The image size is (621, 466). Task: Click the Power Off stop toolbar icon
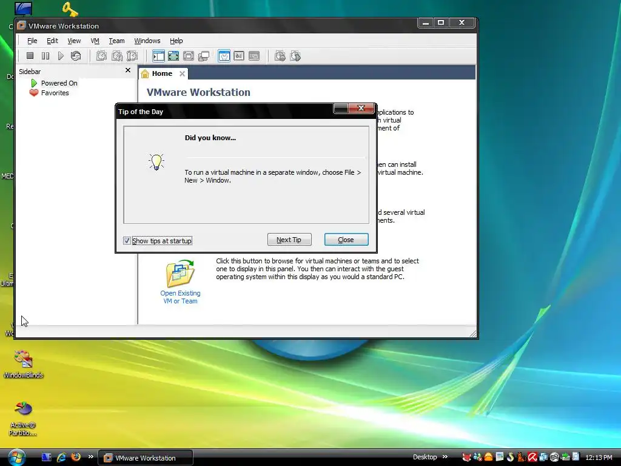[x=30, y=56]
